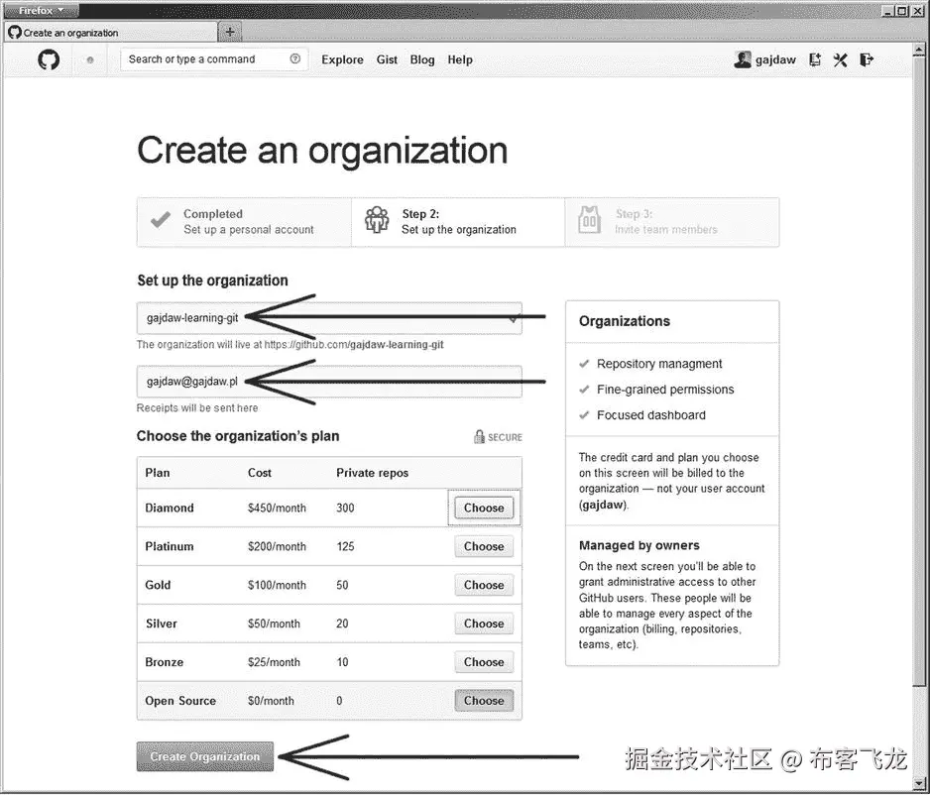Click the Receipts will be sent here note
The width and height of the screenshot is (930, 795).
point(197,407)
